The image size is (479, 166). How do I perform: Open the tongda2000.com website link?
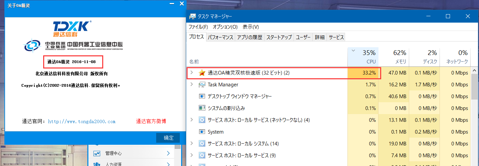82,121
